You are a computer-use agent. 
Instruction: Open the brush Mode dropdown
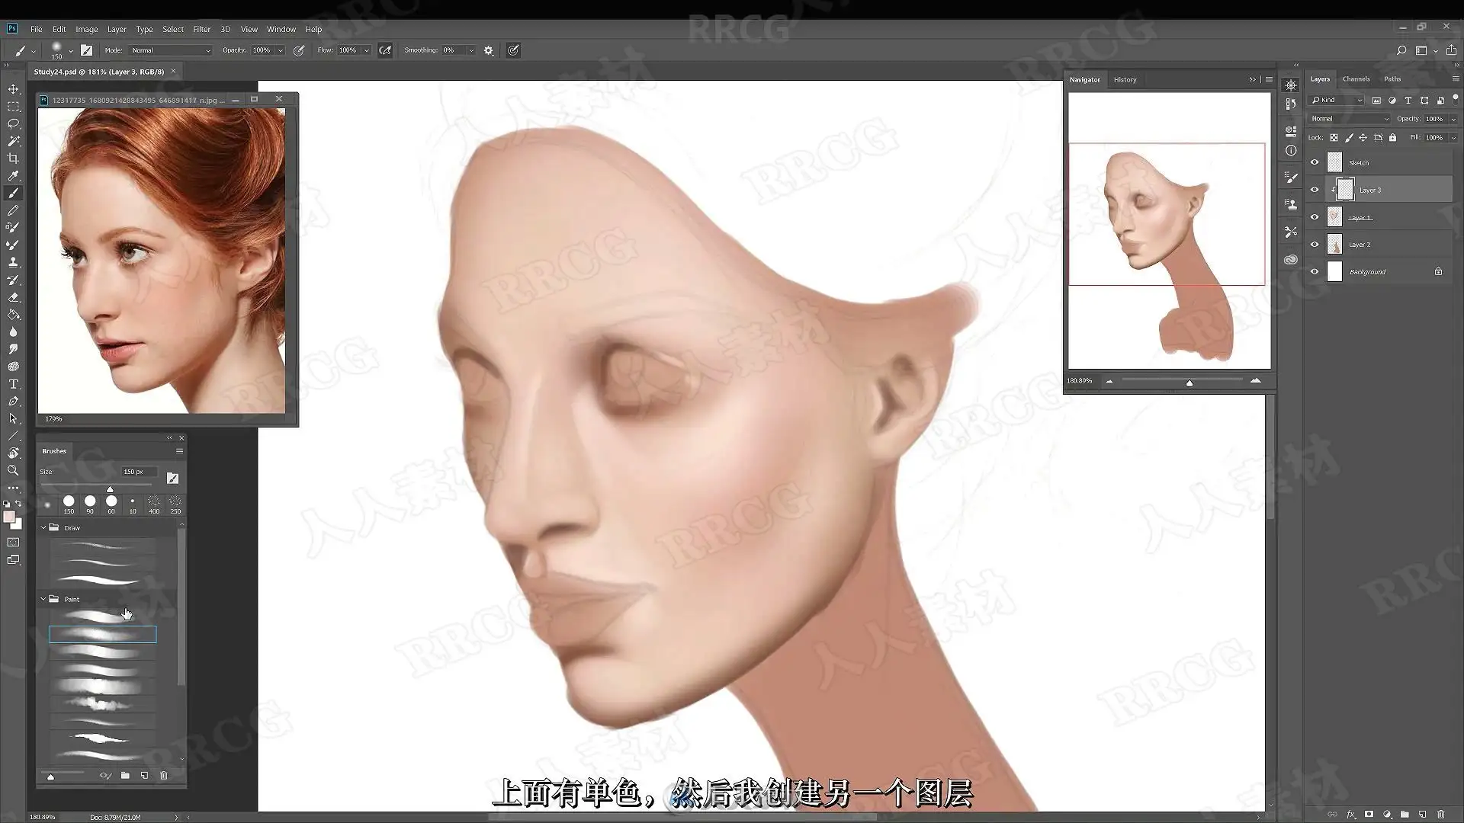pyautogui.click(x=170, y=50)
